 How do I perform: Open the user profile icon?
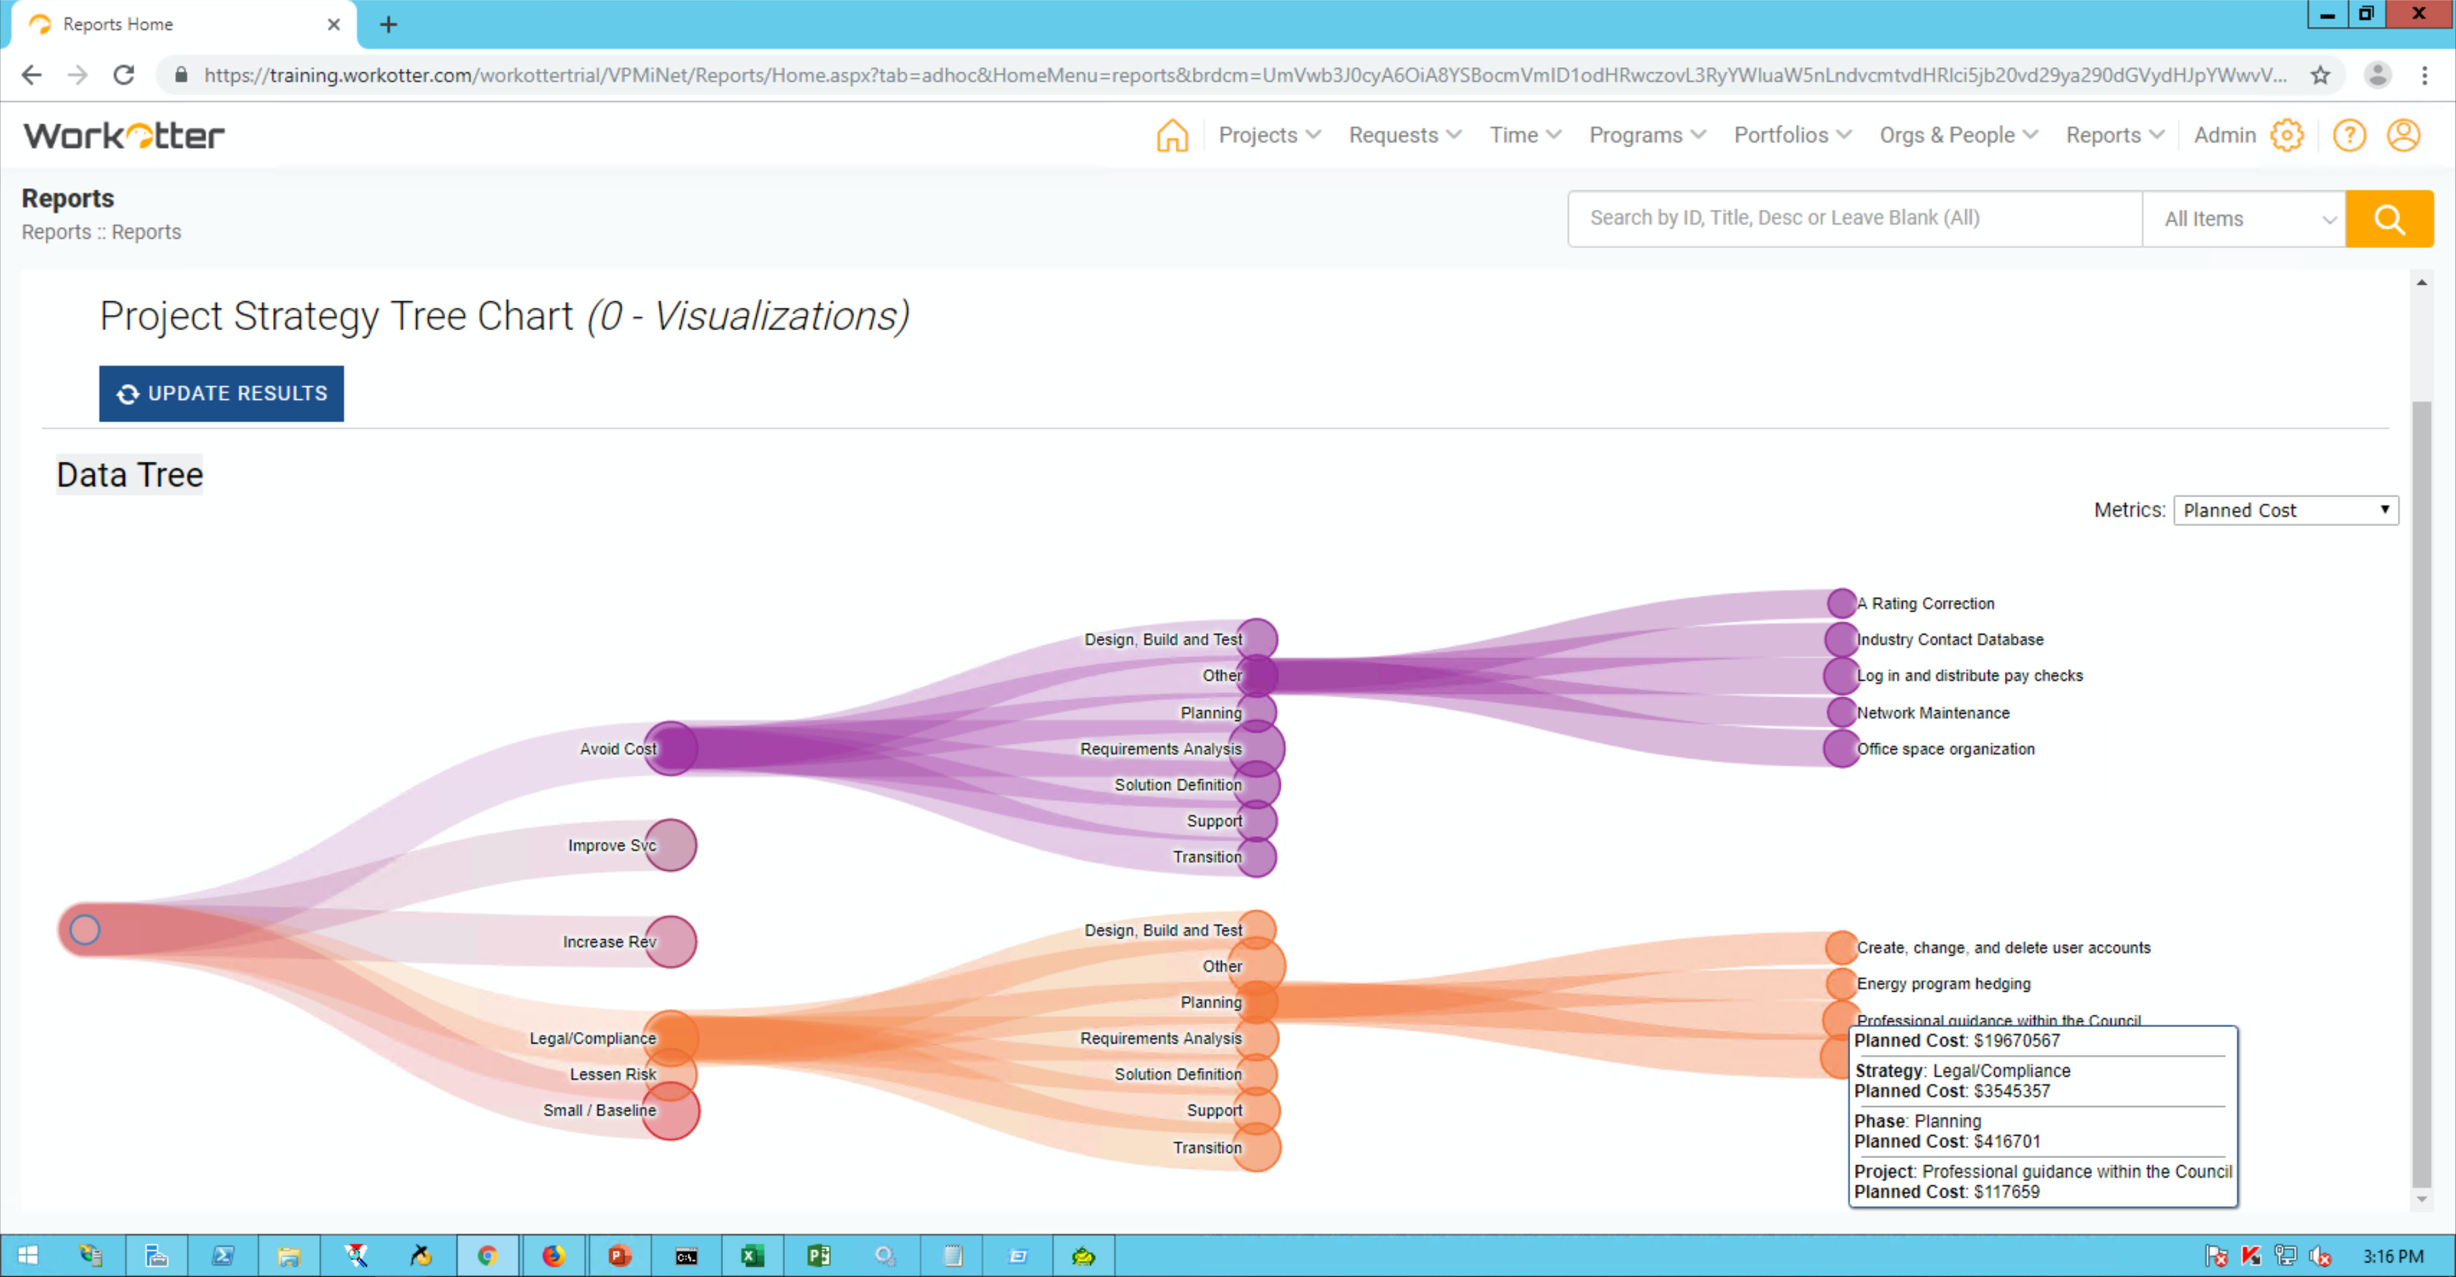pos(2403,136)
